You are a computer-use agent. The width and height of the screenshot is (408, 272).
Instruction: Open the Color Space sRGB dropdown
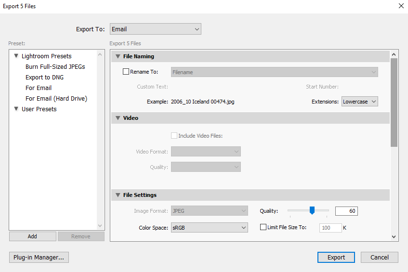209,227
